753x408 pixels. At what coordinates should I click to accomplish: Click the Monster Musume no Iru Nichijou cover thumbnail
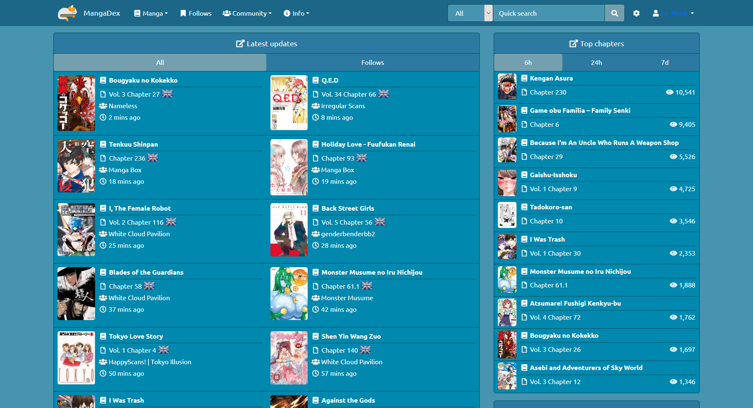(x=289, y=294)
